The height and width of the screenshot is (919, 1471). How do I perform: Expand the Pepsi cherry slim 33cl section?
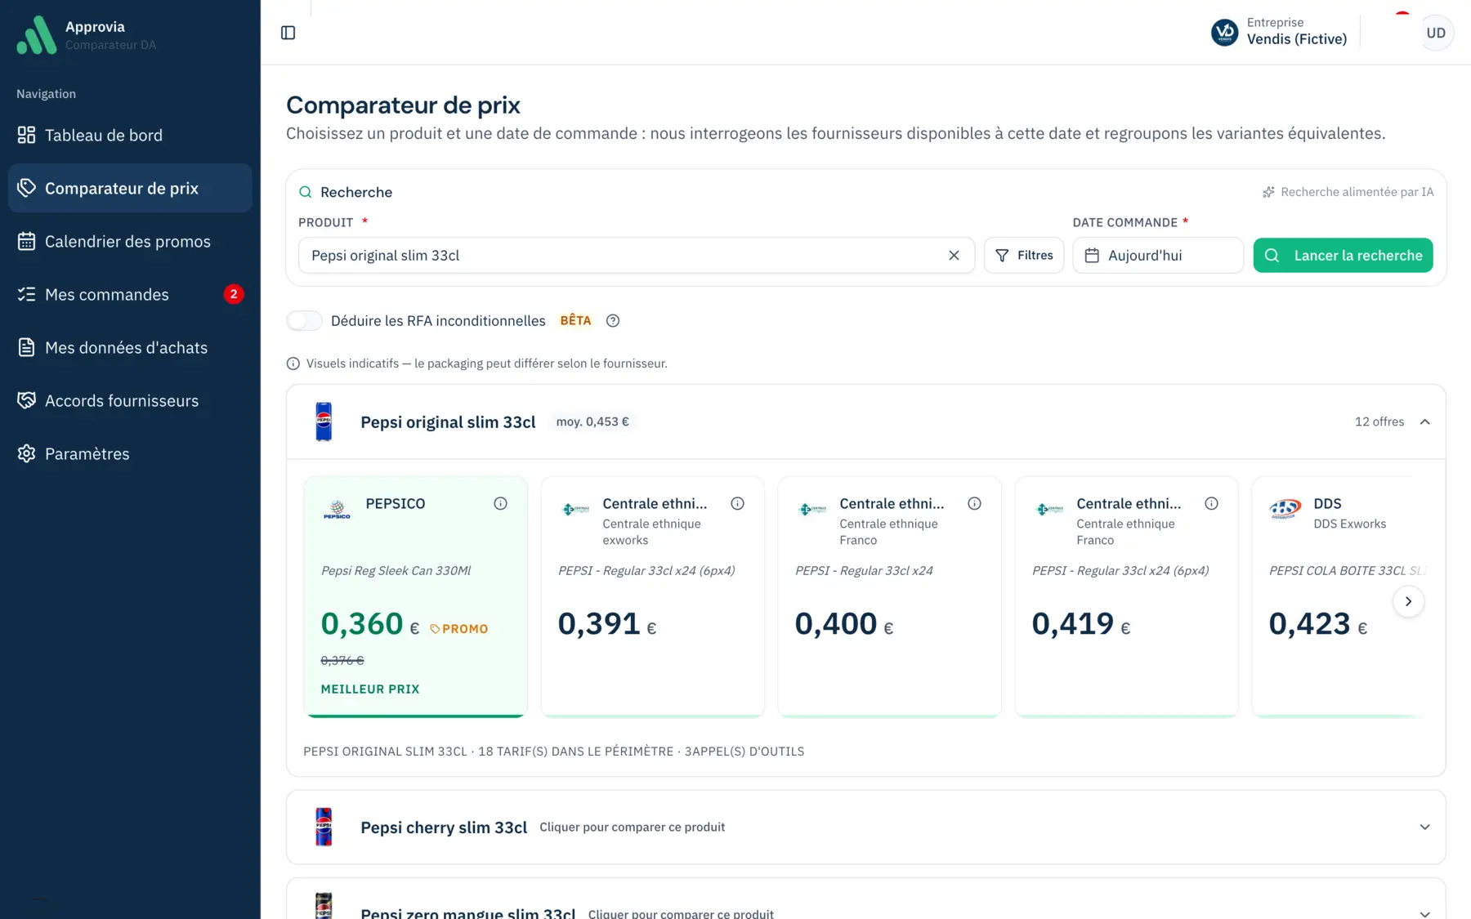click(x=1424, y=827)
